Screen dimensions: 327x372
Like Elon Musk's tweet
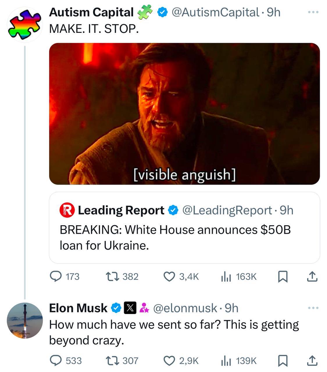(169, 361)
